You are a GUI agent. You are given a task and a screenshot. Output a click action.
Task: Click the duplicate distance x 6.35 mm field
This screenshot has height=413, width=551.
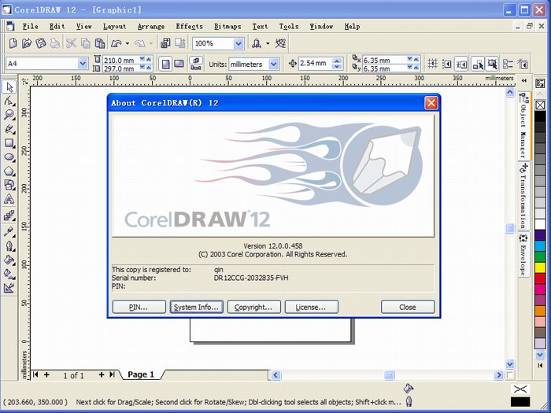coord(384,60)
